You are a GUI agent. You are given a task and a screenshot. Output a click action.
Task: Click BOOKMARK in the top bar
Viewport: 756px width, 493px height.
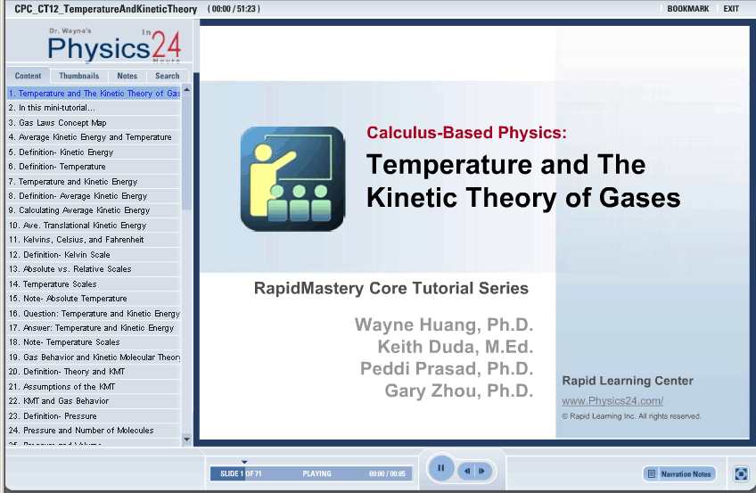(x=687, y=9)
